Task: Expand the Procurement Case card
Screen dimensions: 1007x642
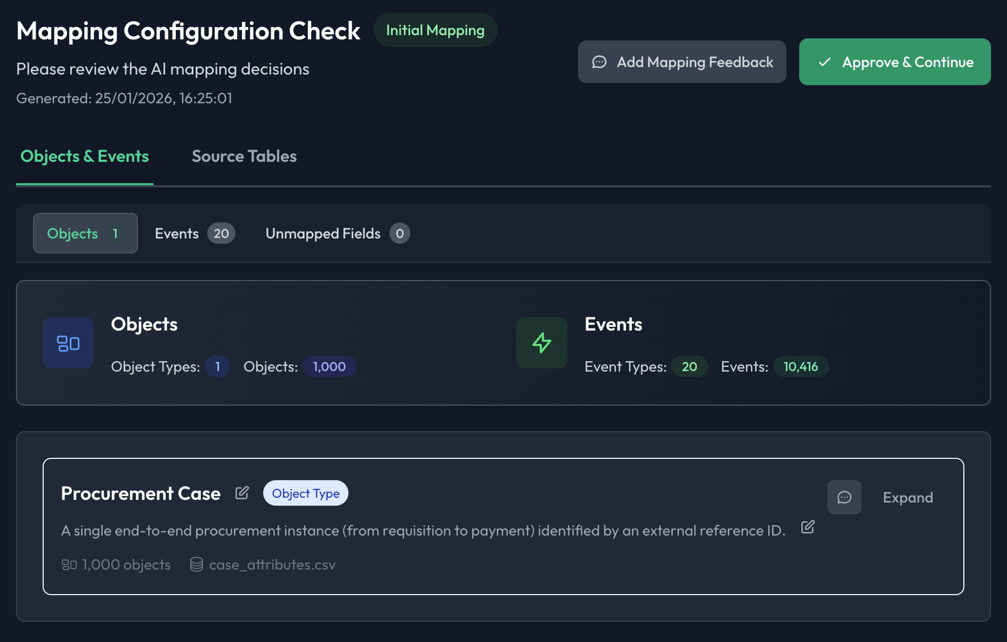Action: (x=907, y=497)
